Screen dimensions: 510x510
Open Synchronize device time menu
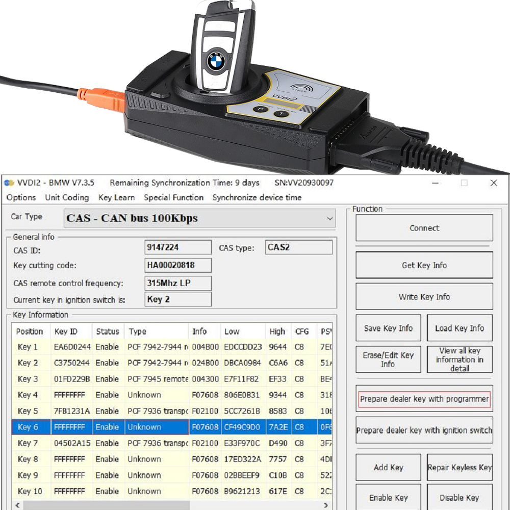tap(257, 197)
